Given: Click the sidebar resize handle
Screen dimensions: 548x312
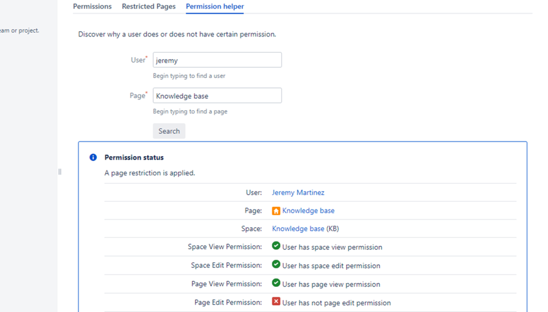Looking at the screenshot, I should [x=60, y=172].
